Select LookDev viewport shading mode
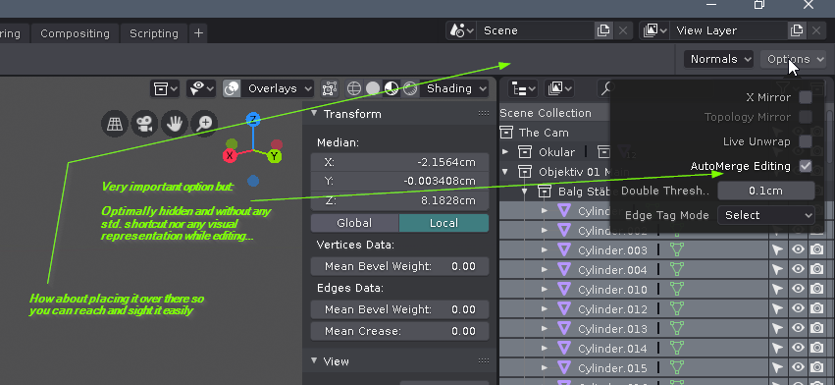835x385 pixels. [391, 88]
